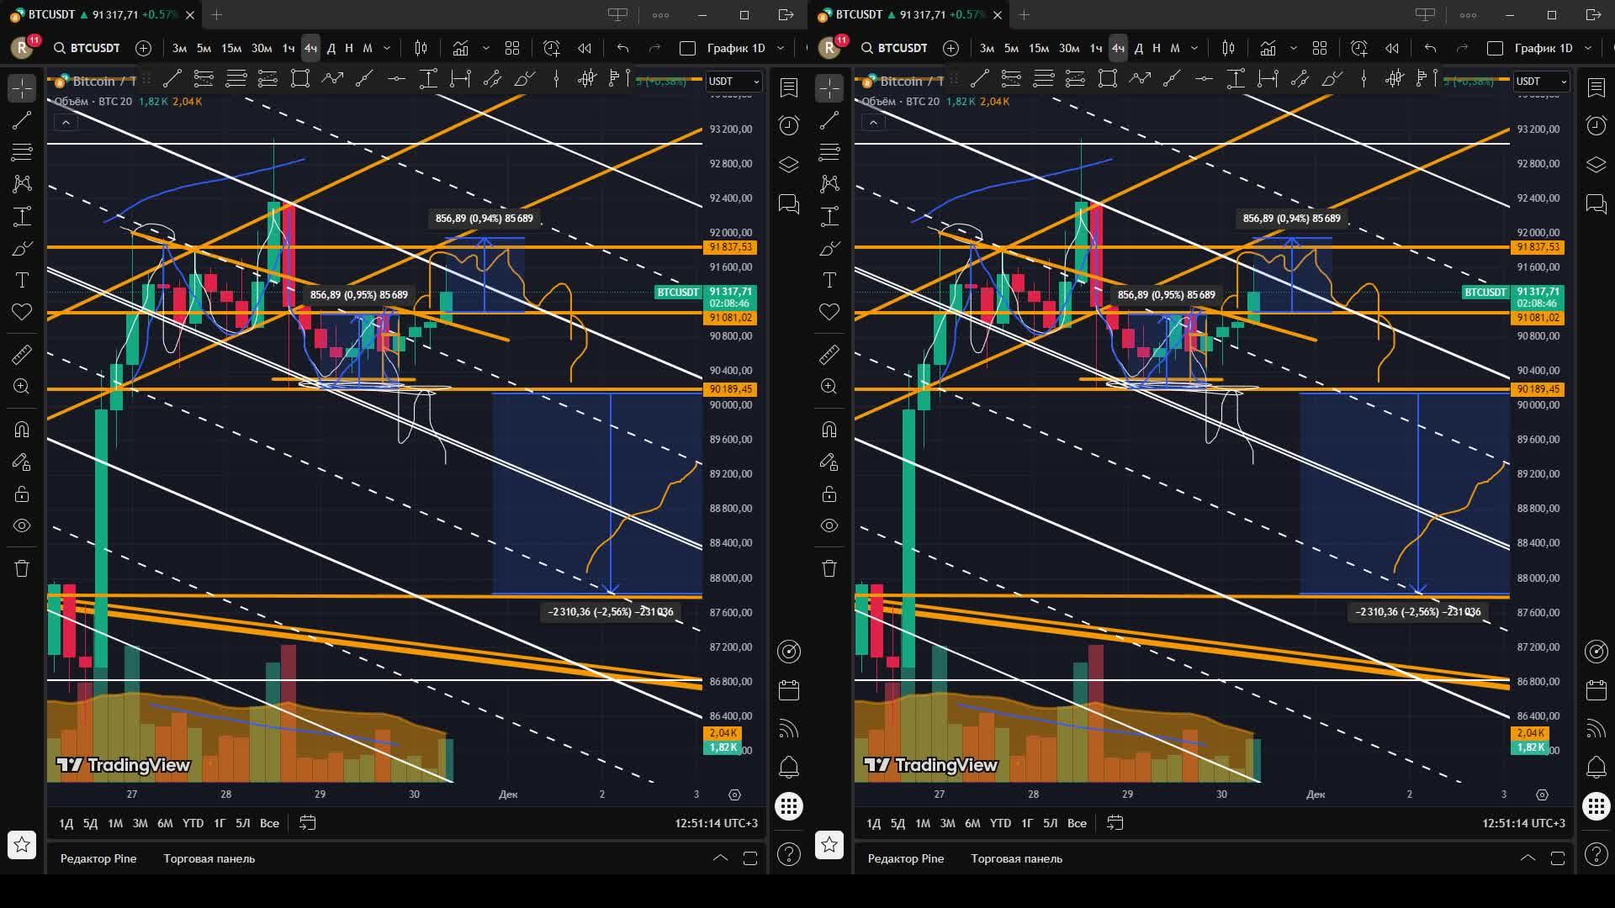Select the YTD date range in left window

(193, 823)
